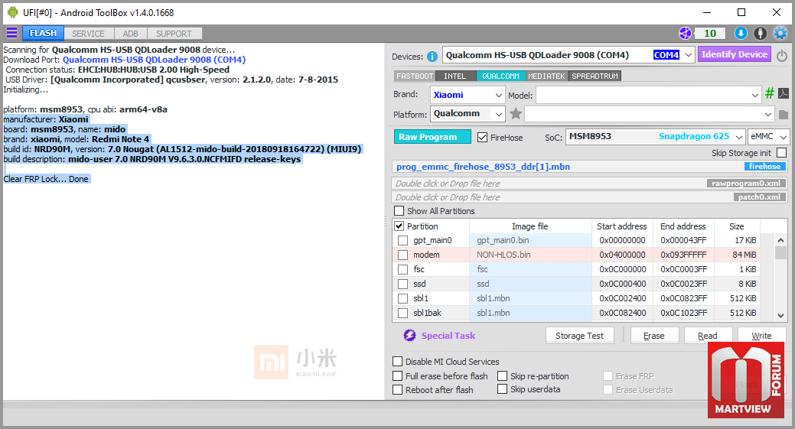Click the rawprogram0.xml file drop field
This screenshot has height=429, width=795.
point(590,184)
